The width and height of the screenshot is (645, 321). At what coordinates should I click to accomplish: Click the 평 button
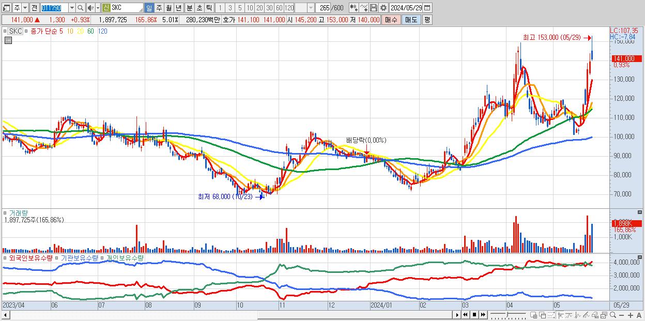(x=427, y=20)
